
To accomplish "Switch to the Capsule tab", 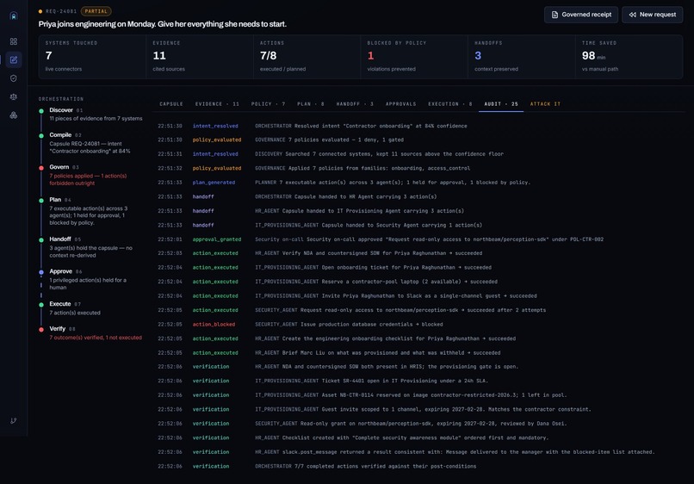I will [x=171, y=104].
